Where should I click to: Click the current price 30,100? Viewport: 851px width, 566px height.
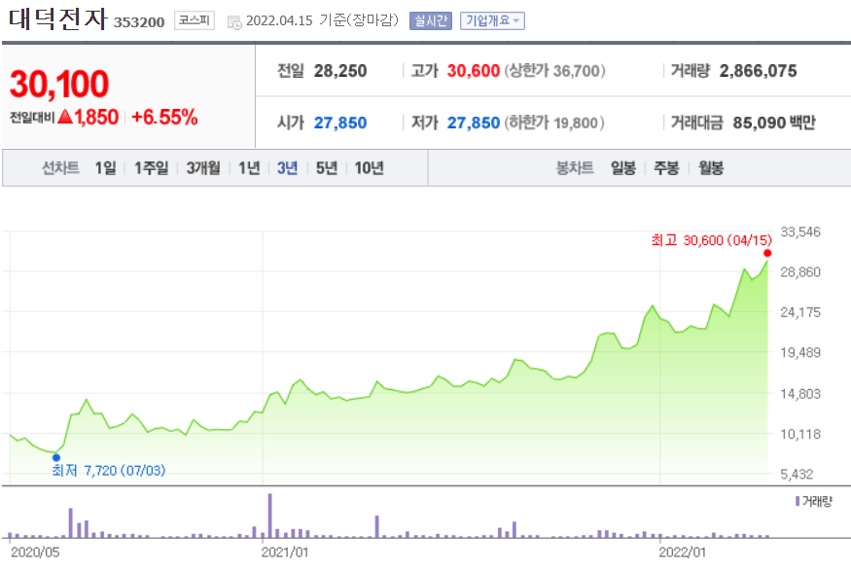59,84
